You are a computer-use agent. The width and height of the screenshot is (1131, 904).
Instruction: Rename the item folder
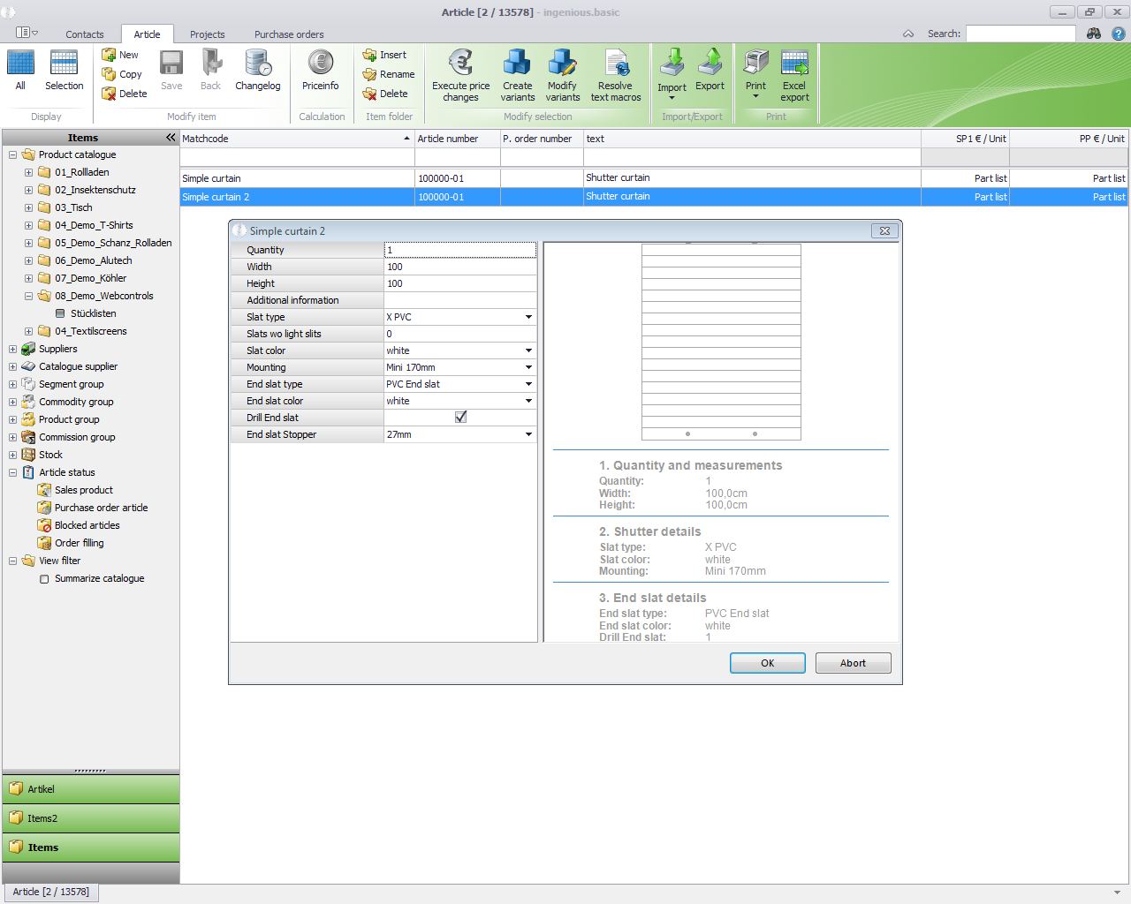389,74
